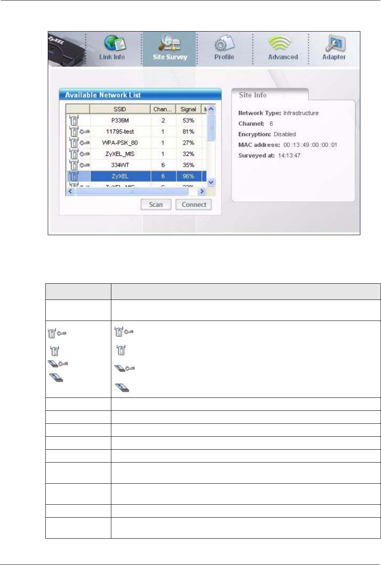Click the network list scroll down arrow
The height and width of the screenshot is (565, 381).
211,183
